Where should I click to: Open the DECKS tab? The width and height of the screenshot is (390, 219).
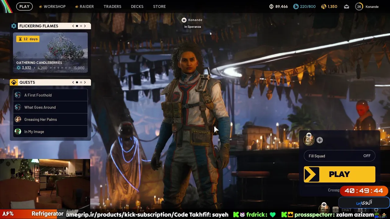point(137,6)
